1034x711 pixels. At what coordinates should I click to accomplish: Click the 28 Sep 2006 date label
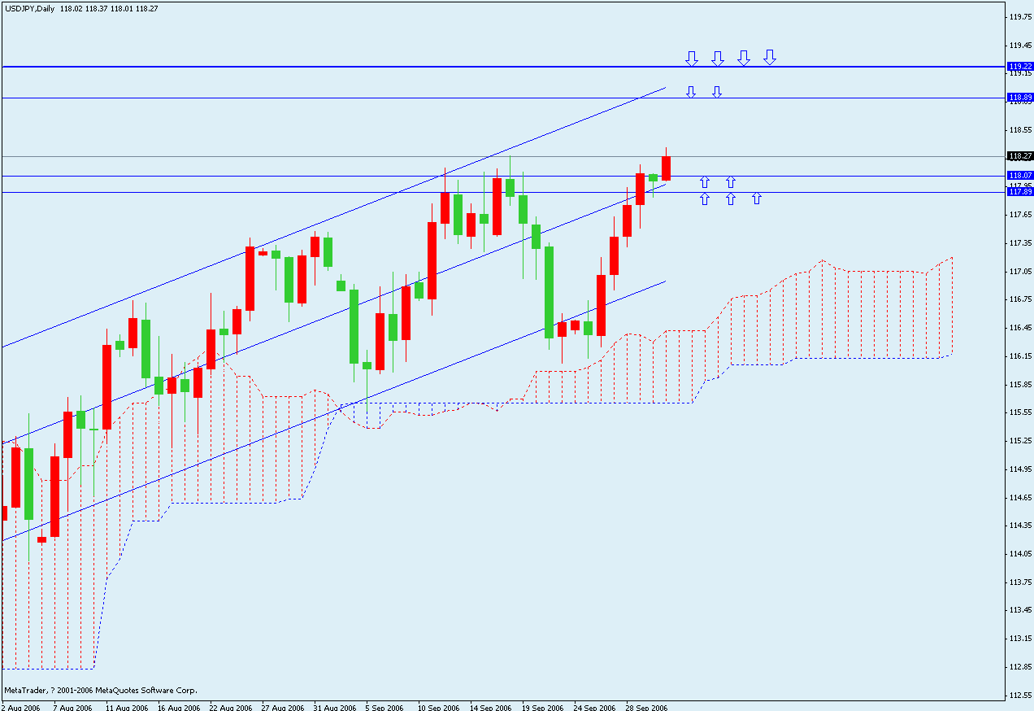click(646, 708)
